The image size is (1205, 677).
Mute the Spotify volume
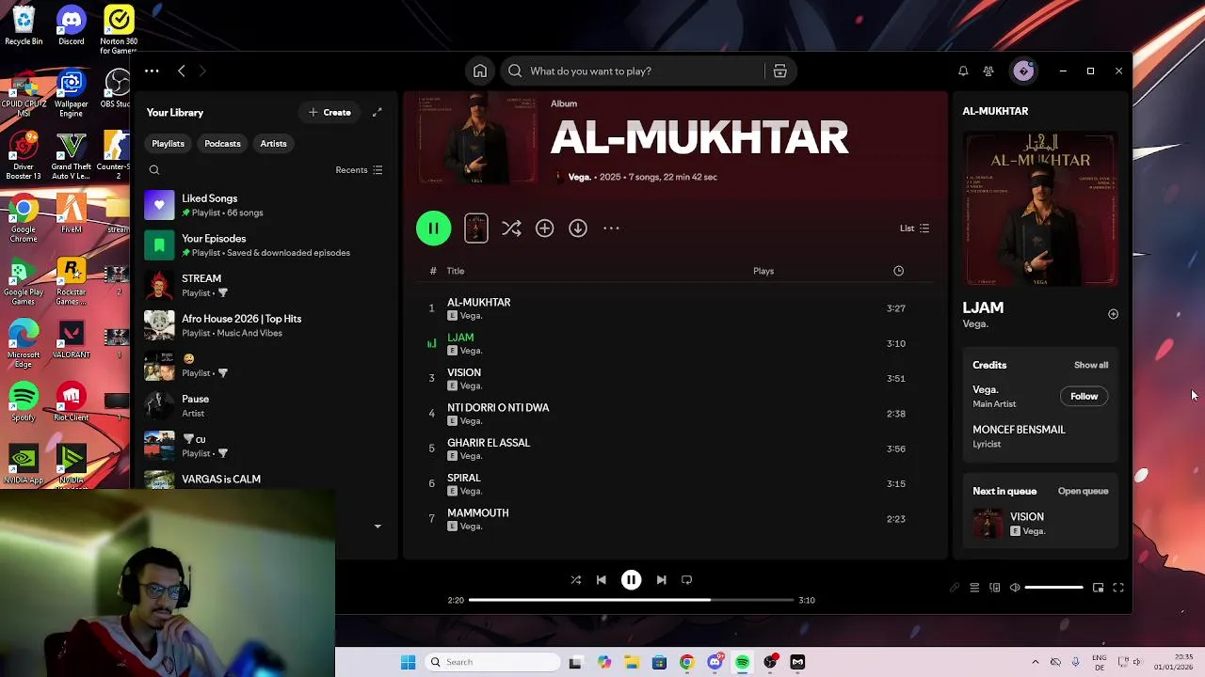(x=1015, y=588)
